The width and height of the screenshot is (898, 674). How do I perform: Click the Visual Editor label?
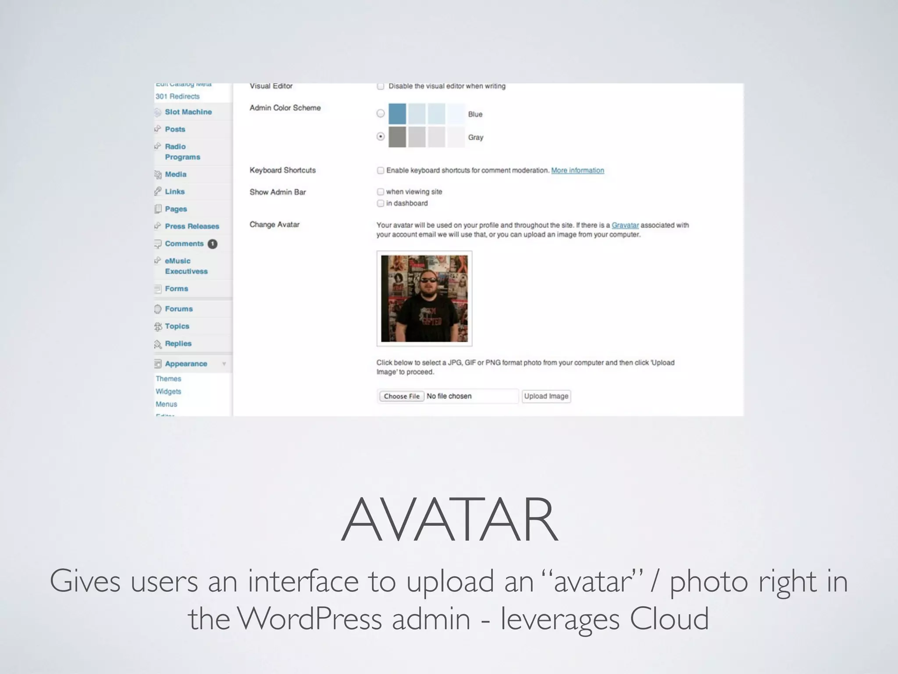click(x=271, y=86)
